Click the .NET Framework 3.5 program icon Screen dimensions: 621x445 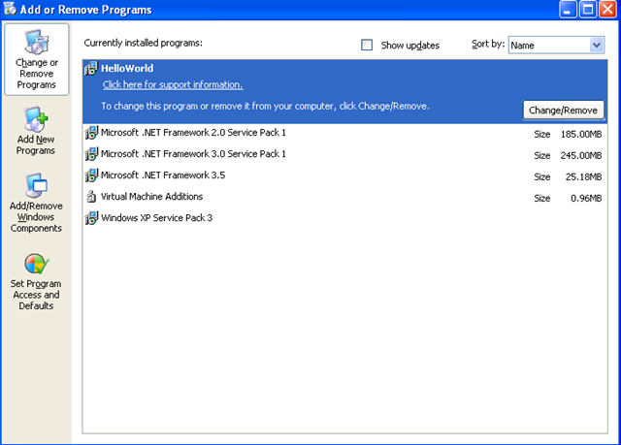(x=91, y=175)
